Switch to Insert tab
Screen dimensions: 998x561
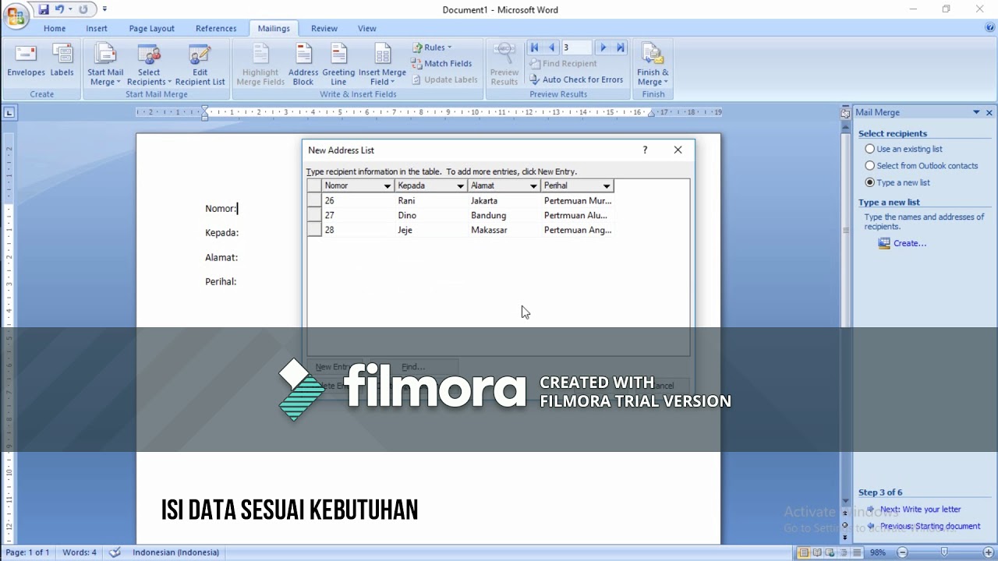[x=97, y=28]
